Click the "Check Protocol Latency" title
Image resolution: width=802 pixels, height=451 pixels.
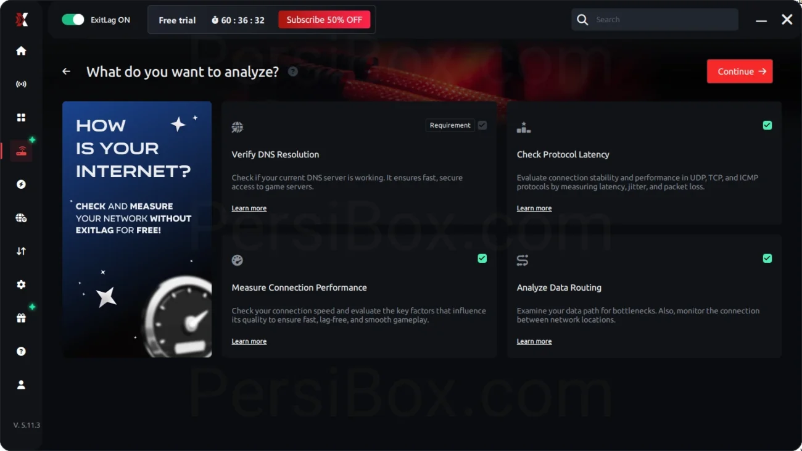[x=563, y=155]
